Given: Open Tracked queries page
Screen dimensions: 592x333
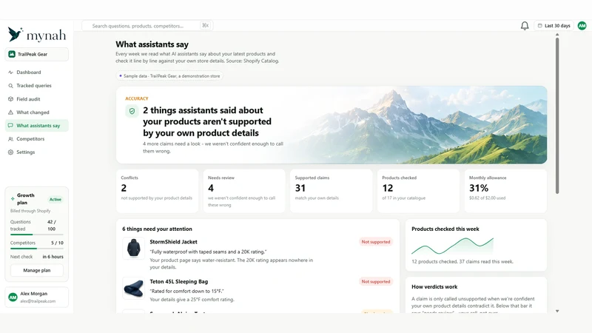Looking at the screenshot, I should coord(36,86).
